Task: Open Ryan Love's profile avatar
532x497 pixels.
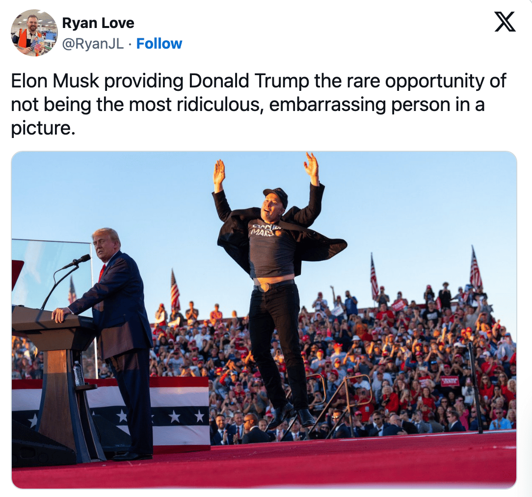Action: 34,33
